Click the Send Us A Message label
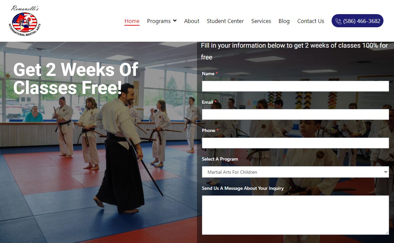The image size is (394, 243). pos(243,188)
